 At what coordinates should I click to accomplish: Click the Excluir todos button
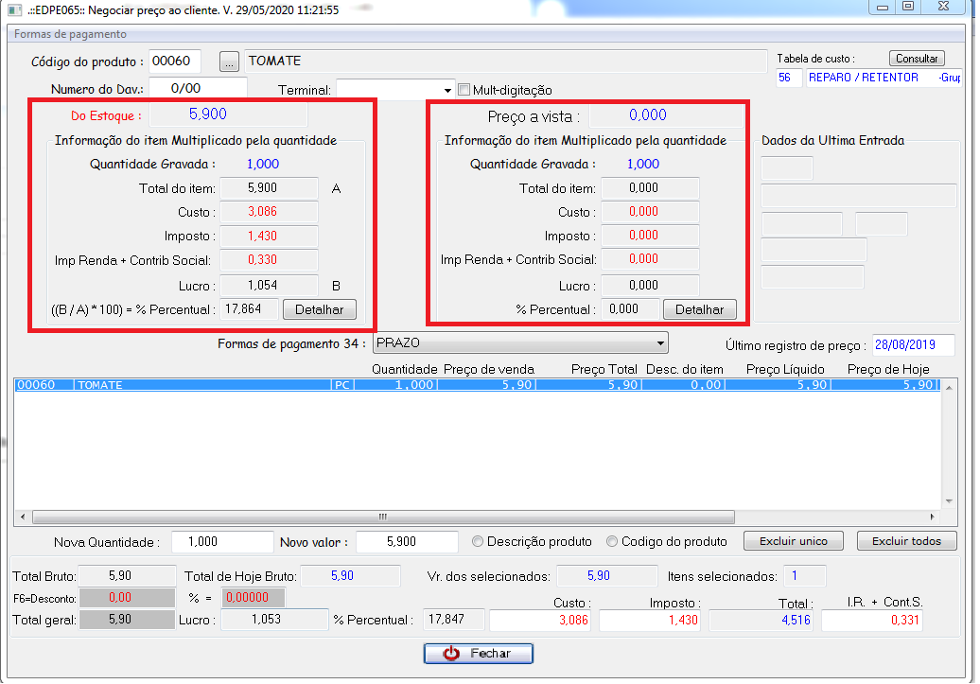906,541
